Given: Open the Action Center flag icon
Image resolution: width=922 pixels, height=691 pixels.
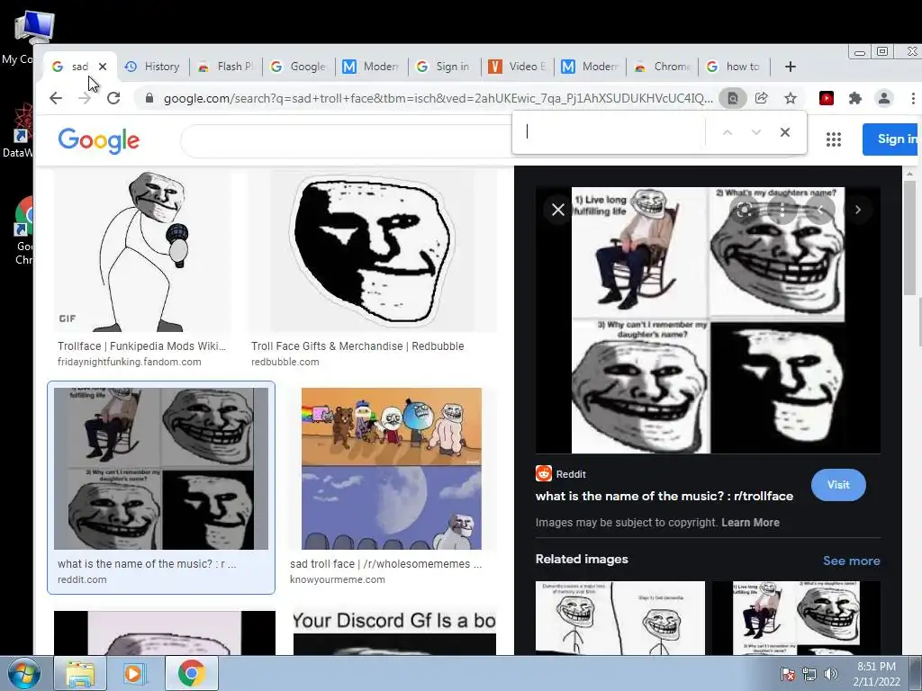Looking at the screenshot, I should pos(788,674).
